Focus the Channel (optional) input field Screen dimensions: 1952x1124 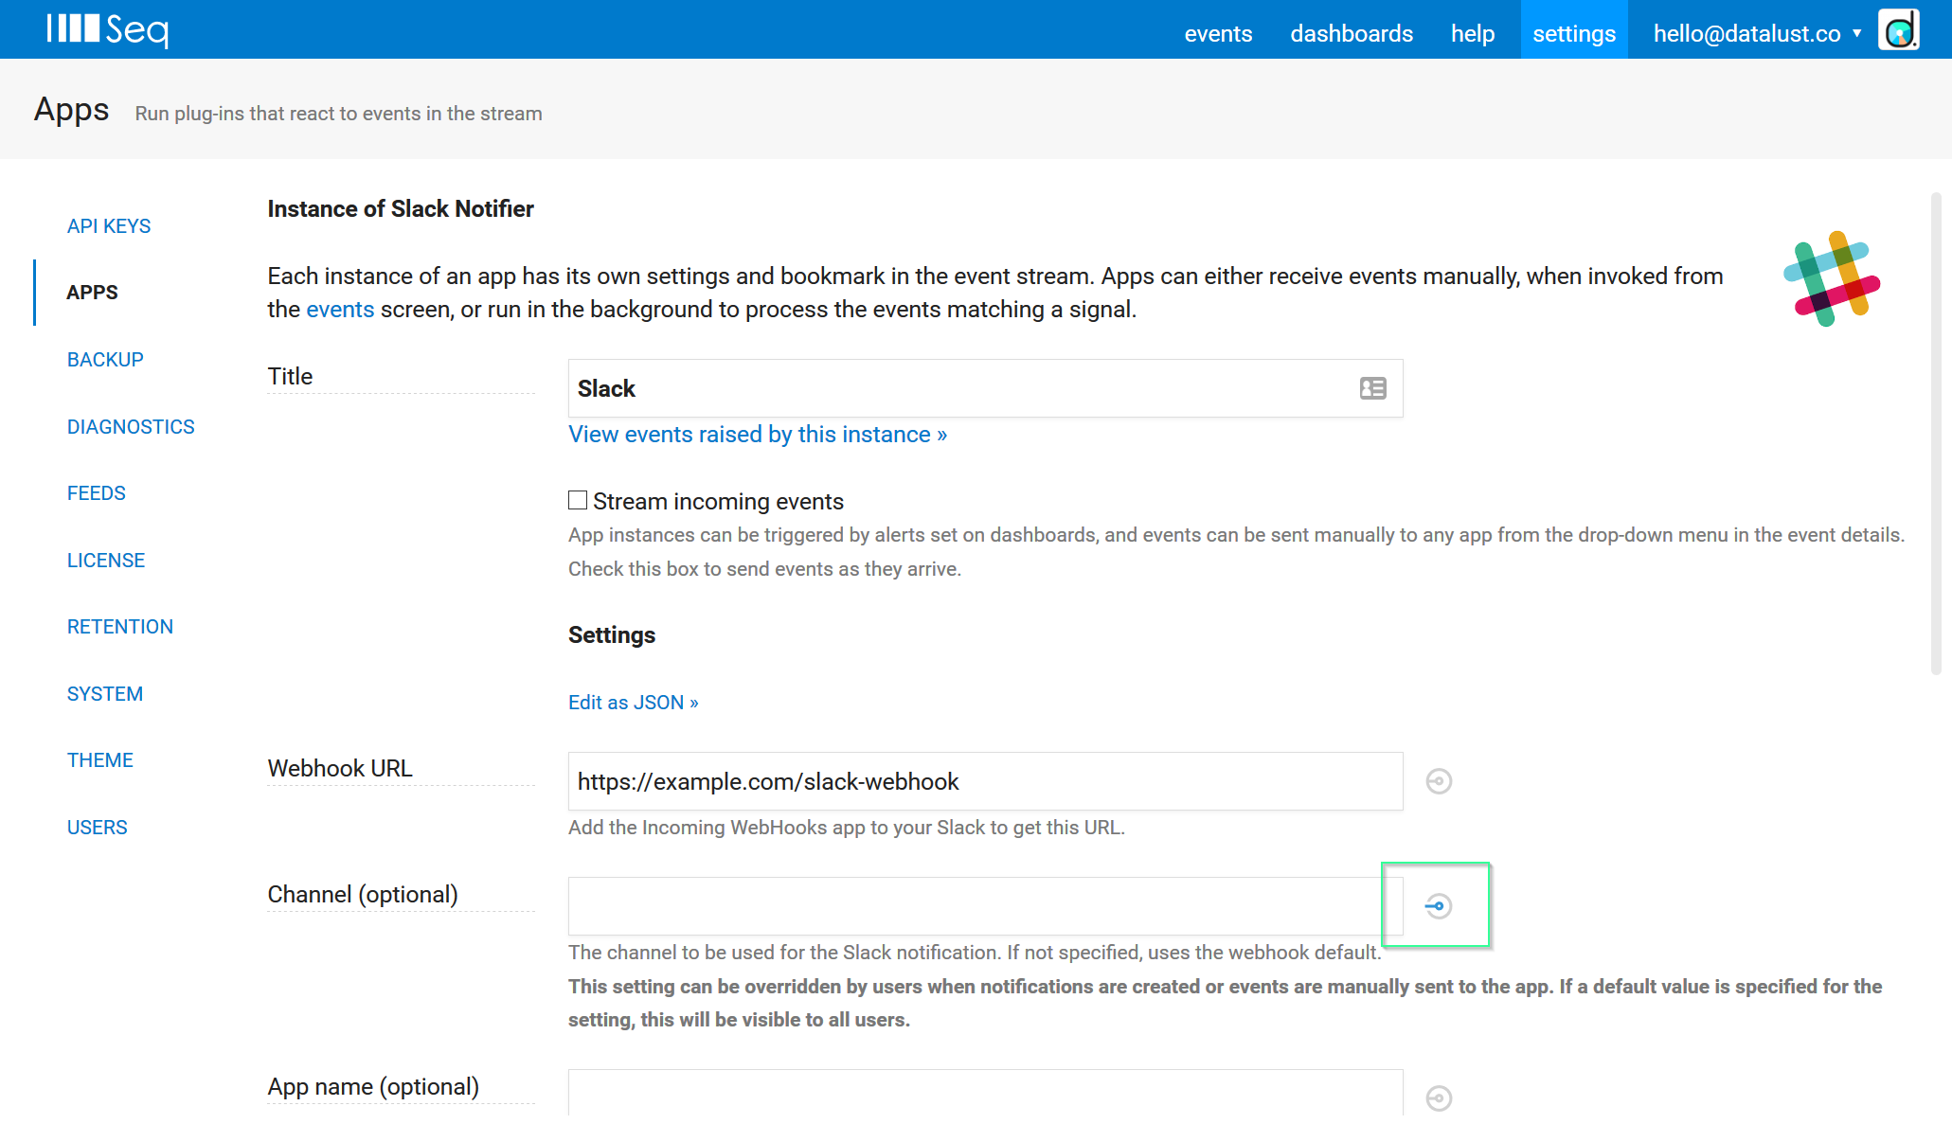985,906
